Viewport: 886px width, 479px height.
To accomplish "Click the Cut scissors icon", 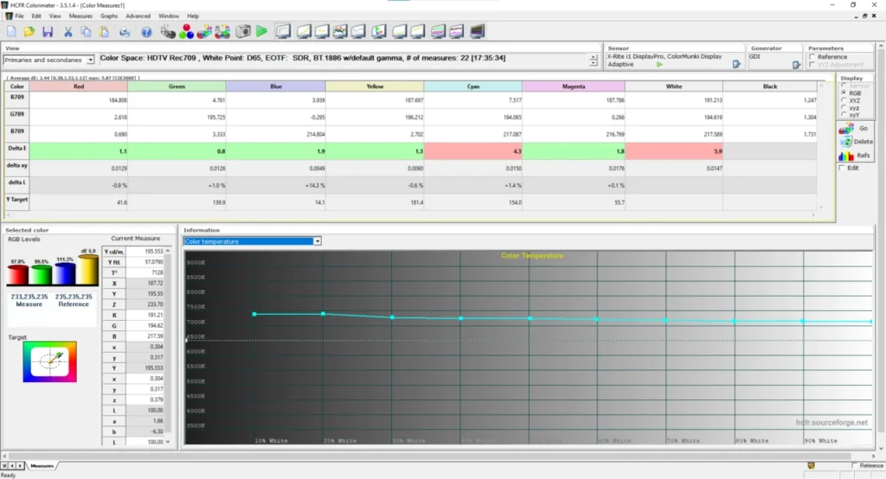I will (67, 32).
